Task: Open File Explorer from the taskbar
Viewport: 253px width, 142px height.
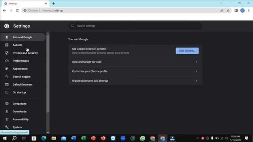Action: tap(54, 138)
